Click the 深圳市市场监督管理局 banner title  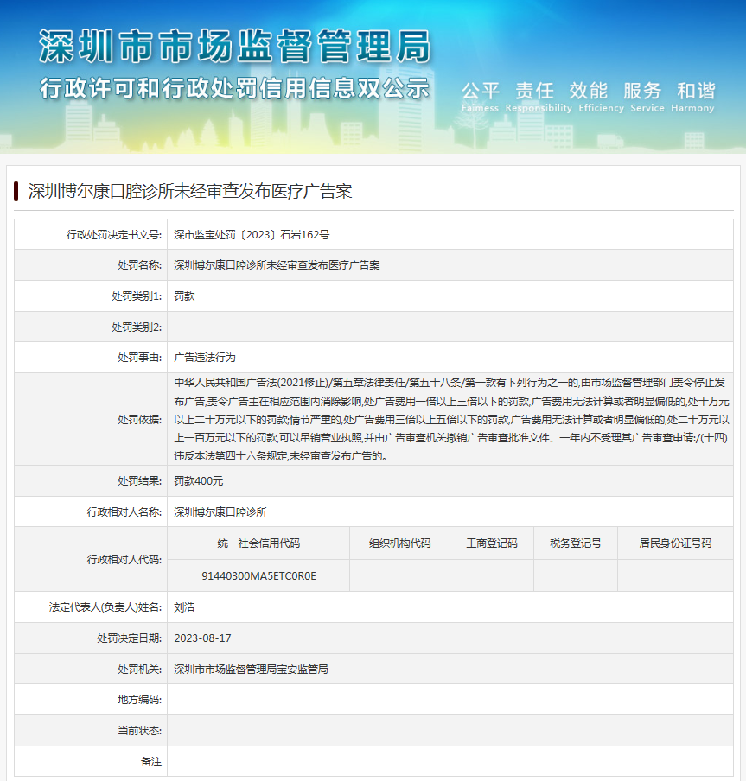(234, 46)
